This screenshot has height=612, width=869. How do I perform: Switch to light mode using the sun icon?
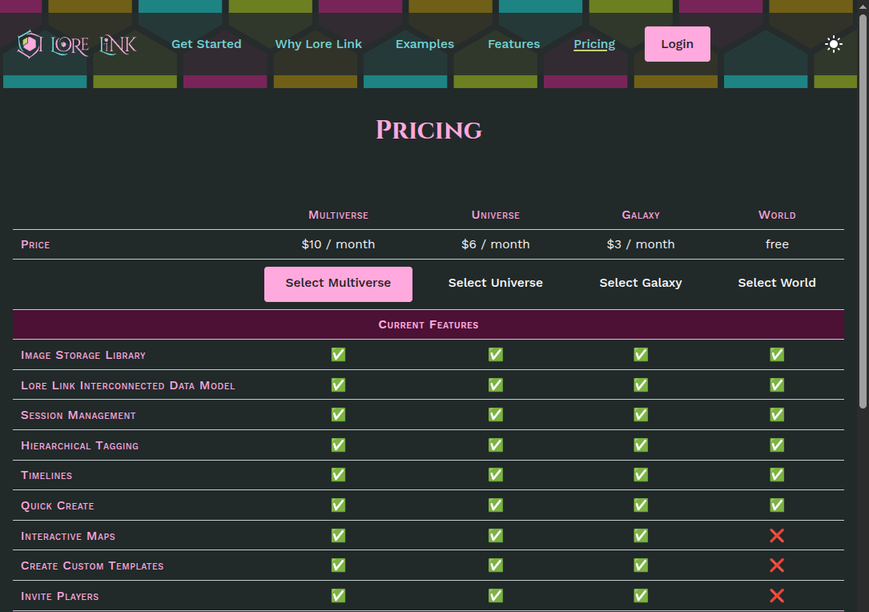(x=833, y=44)
